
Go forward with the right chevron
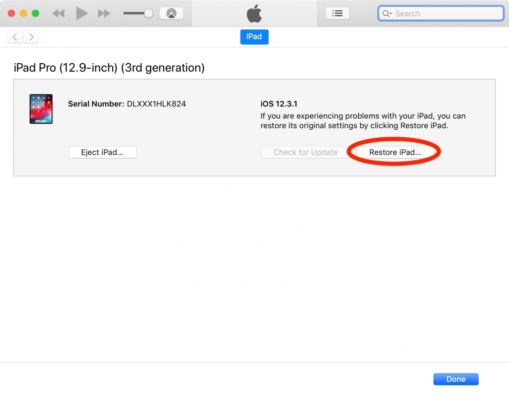pos(31,37)
